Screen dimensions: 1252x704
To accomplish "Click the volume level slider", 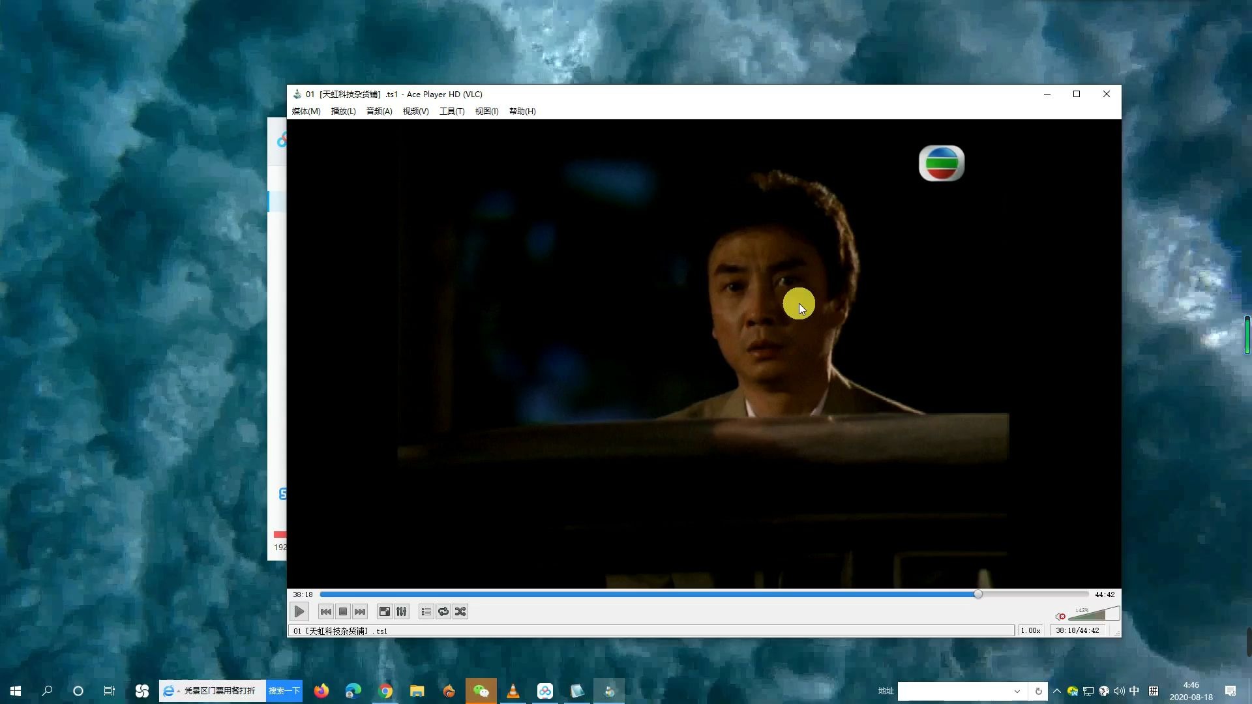I will click(x=1094, y=613).
